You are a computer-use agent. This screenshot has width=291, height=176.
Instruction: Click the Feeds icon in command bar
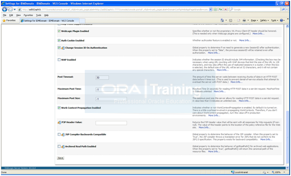tap(231, 20)
